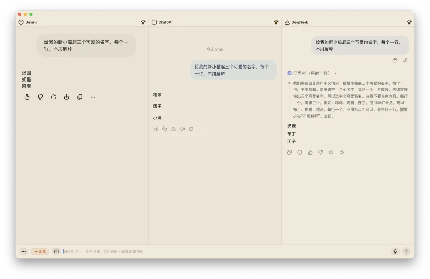430x279 pixels.
Task: Click the 已思考 (用时 1 秒) label
Action: (x=311, y=73)
